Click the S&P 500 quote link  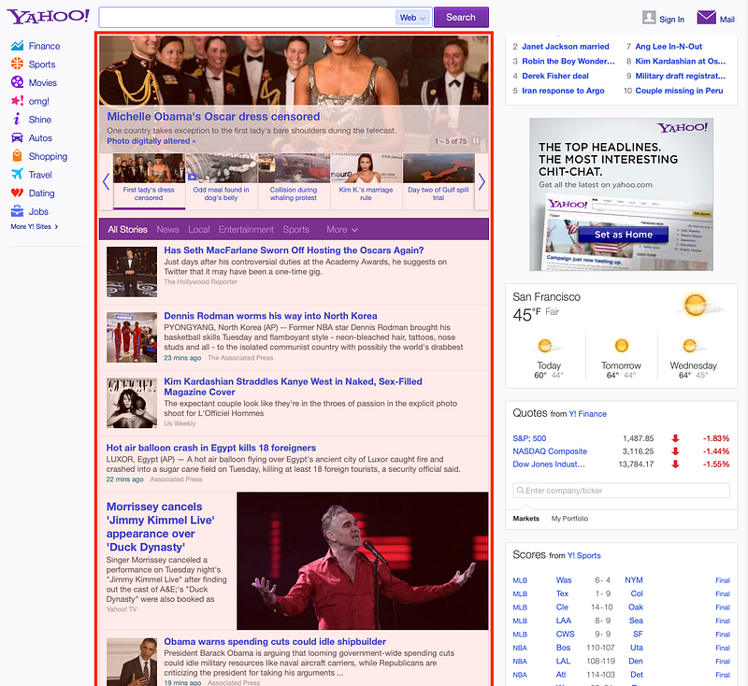[x=529, y=438]
